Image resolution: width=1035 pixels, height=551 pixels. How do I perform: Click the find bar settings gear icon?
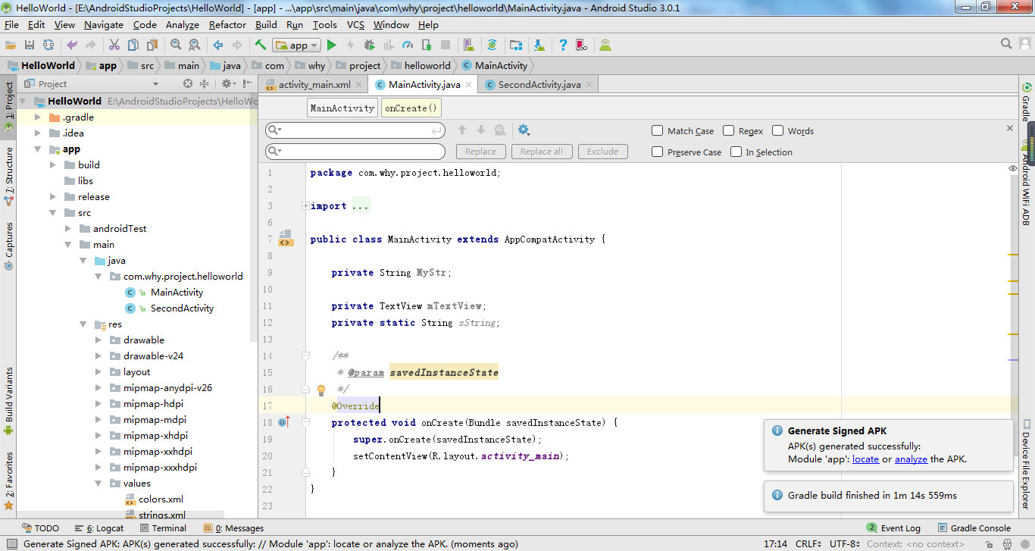[524, 130]
